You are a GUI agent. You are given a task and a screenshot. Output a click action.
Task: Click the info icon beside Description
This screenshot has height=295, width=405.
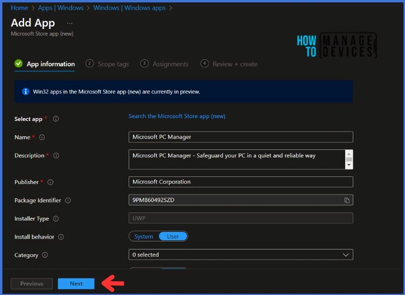pos(56,156)
